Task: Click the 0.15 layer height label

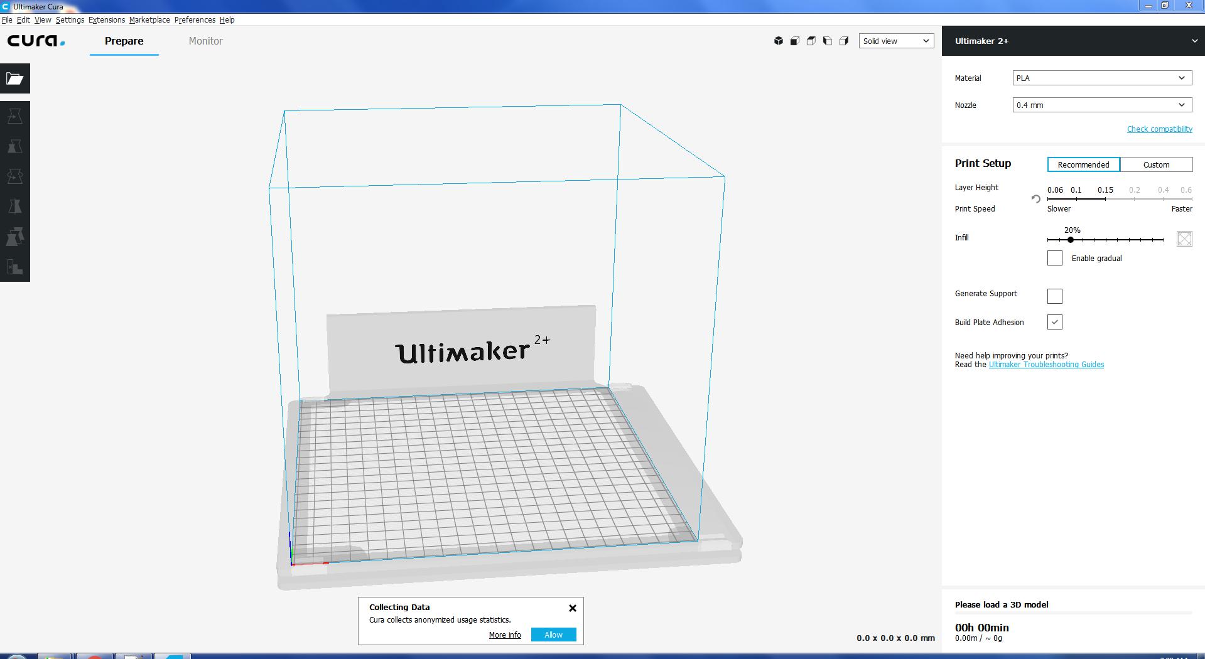Action: (x=1106, y=190)
